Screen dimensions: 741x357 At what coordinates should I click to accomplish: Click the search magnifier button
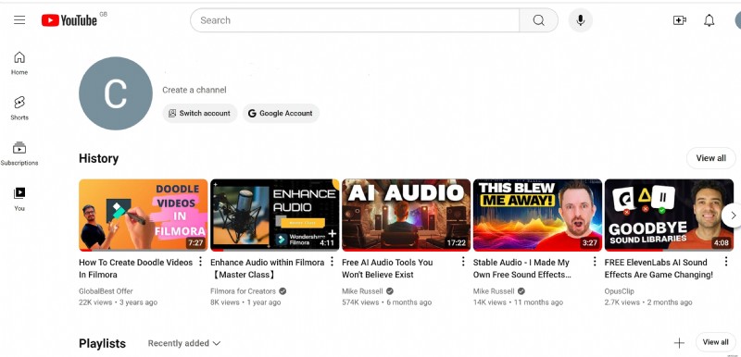[x=538, y=20]
